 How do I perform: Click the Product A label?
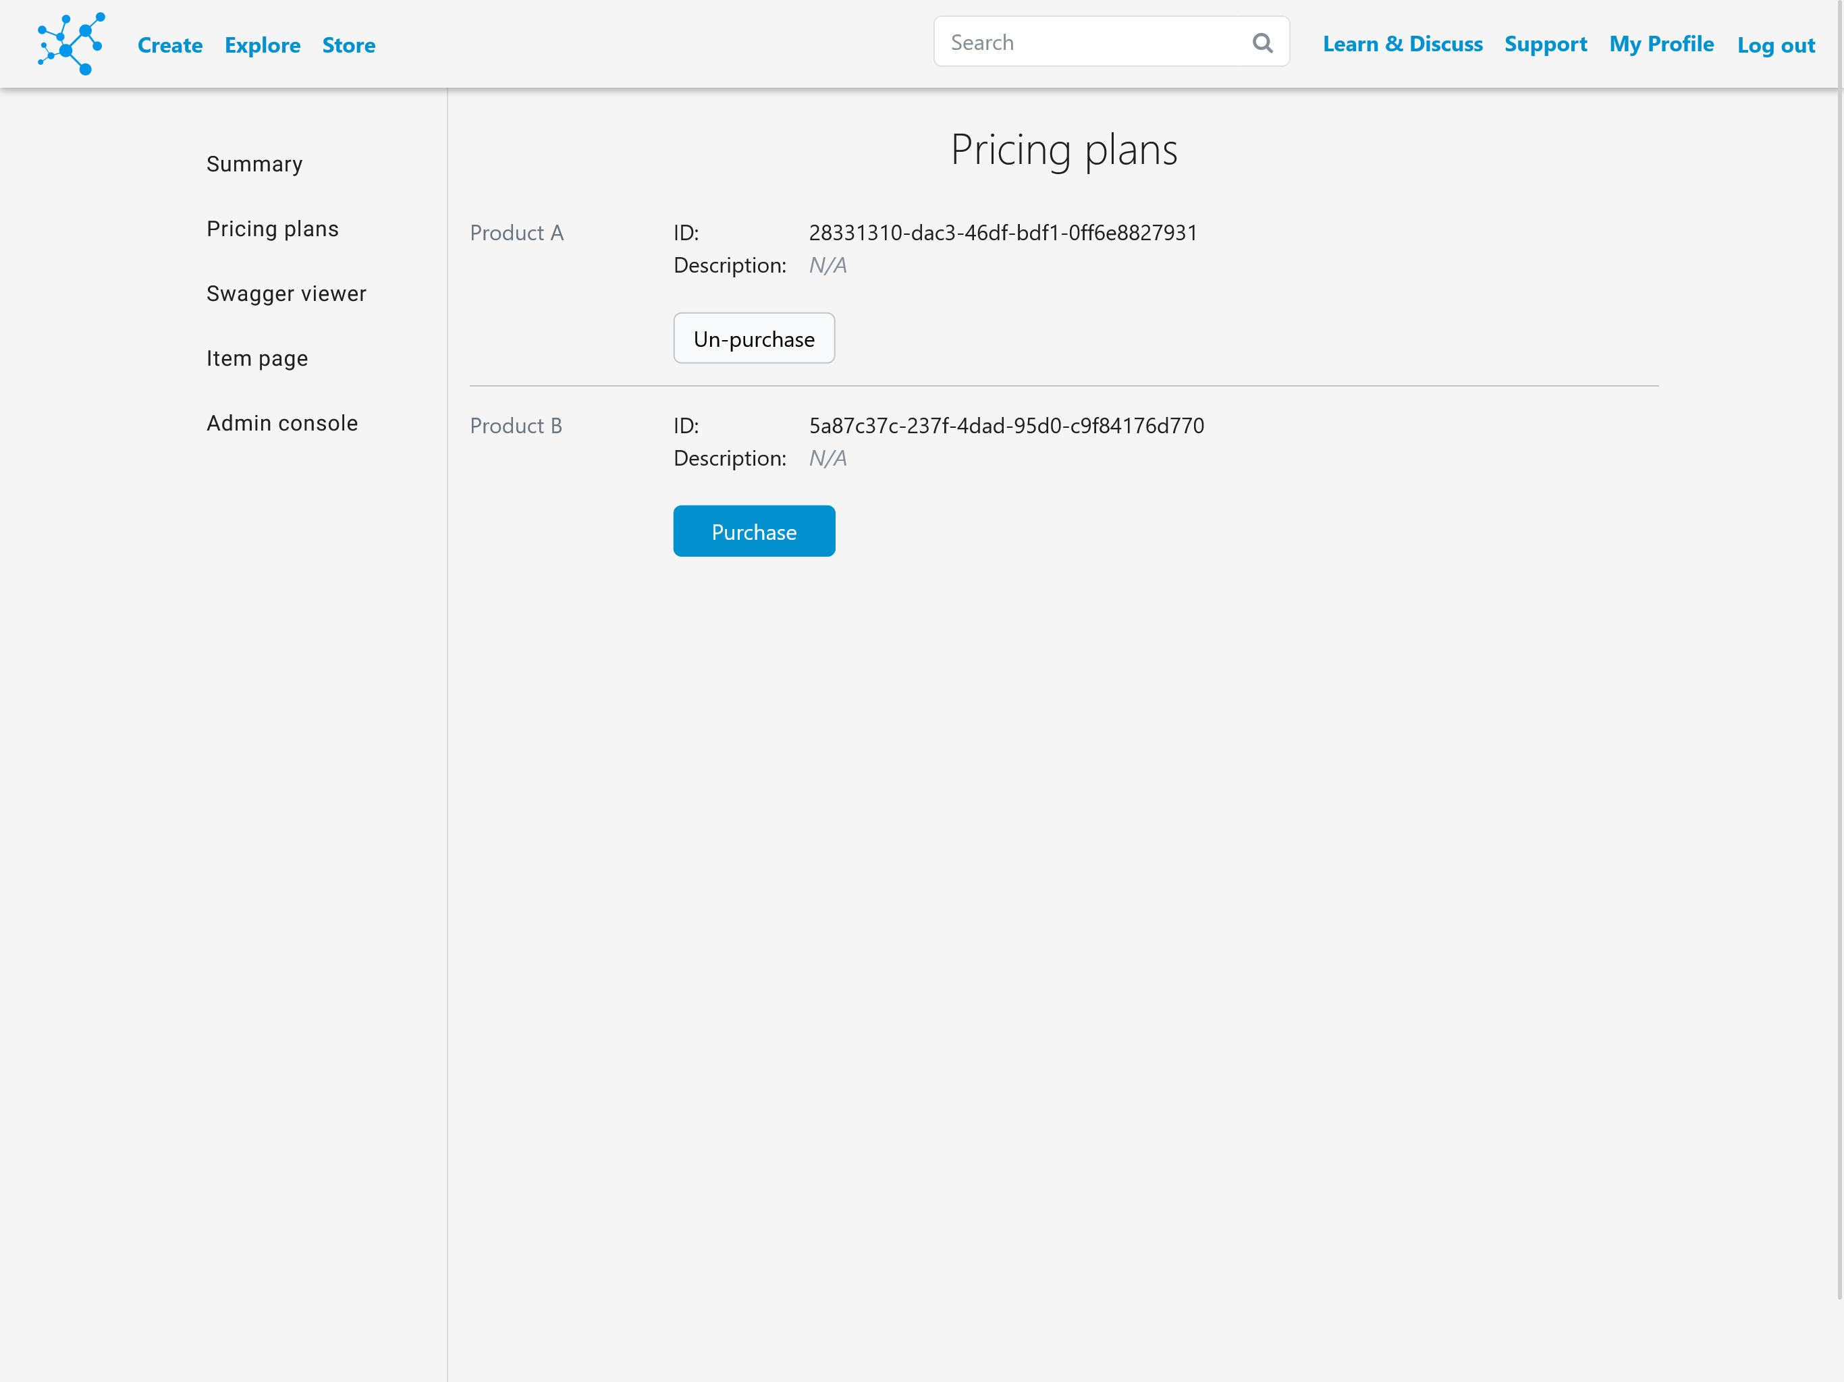pos(516,233)
